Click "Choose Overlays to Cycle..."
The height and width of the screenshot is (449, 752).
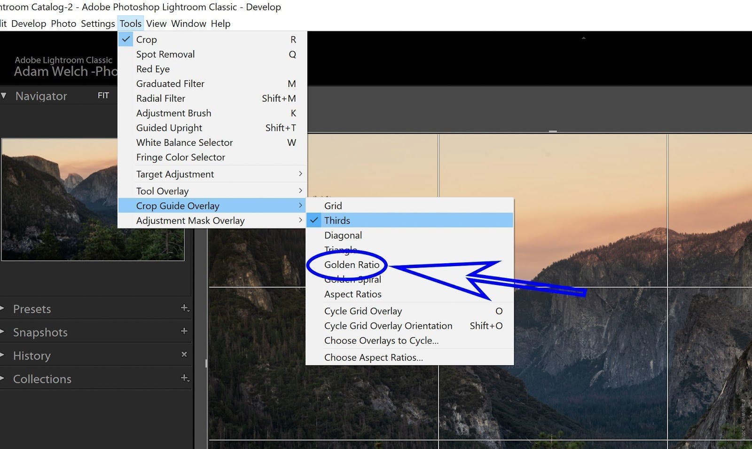pyautogui.click(x=382, y=340)
